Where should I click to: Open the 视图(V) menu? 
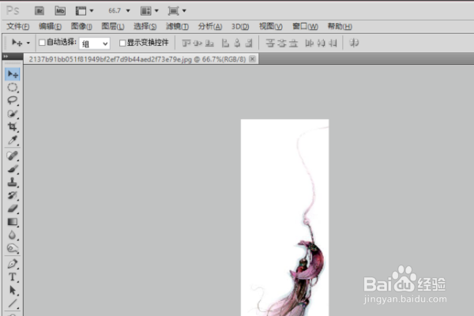click(270, 27)
